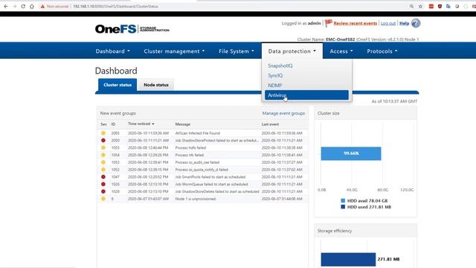Viewport: 476px width, 268px height.
Task: Click Job SmartPools failed message
Action: (x=210, y=177)
